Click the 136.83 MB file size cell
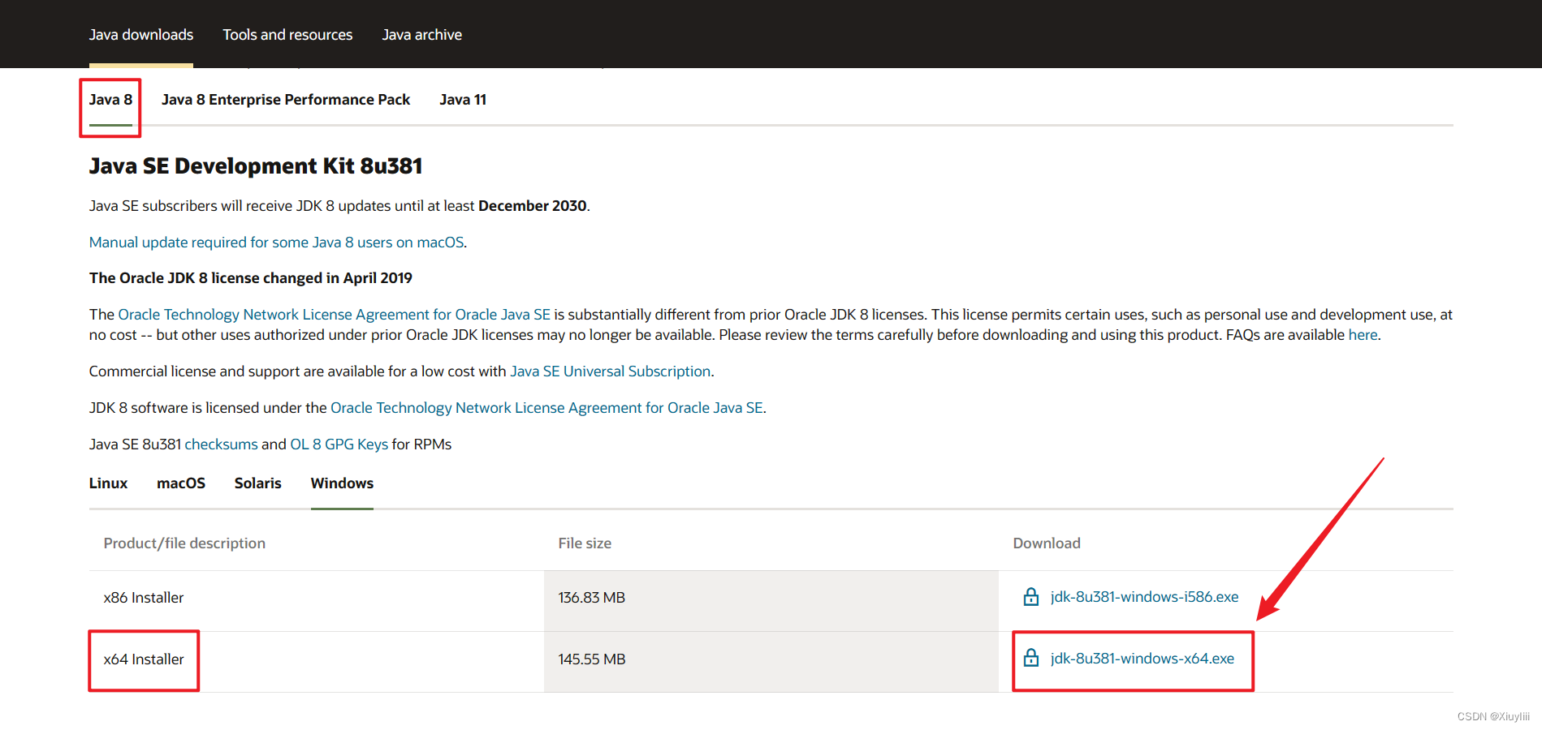The image size is (1542, 730). pos(771,601)
